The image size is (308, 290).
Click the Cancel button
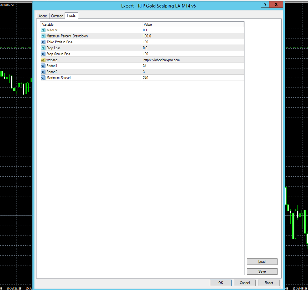click(245, 283)
